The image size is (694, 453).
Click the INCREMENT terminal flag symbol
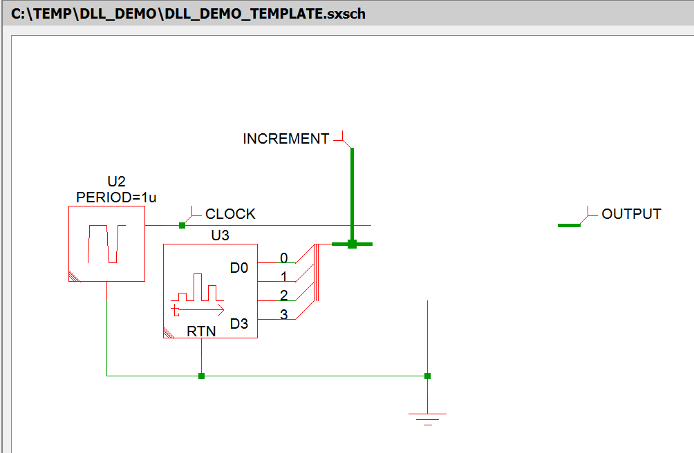point(342,141)
